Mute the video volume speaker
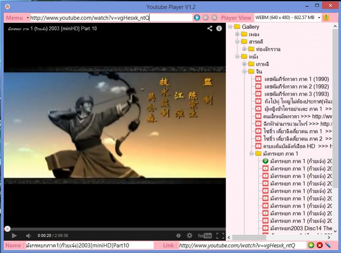Viewport: 341px width, 253px height. pos(28,235)
